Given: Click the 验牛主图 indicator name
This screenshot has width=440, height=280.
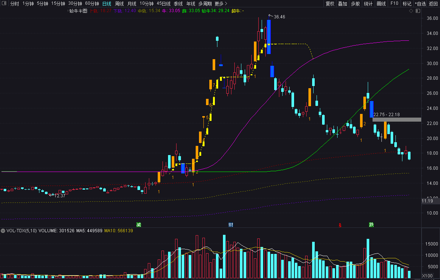Looking at the screenshot, I should [x=78, y=11].
